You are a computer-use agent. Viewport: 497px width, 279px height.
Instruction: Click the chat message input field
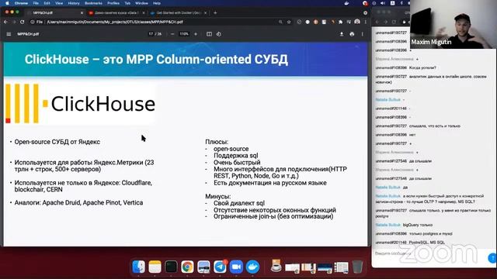click(429, 253)
